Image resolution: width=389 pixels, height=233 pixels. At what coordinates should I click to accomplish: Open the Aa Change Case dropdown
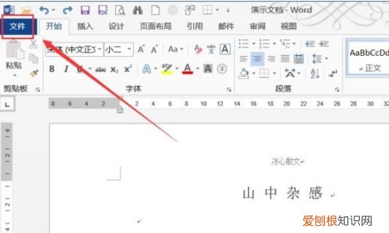tap(176, 49)
